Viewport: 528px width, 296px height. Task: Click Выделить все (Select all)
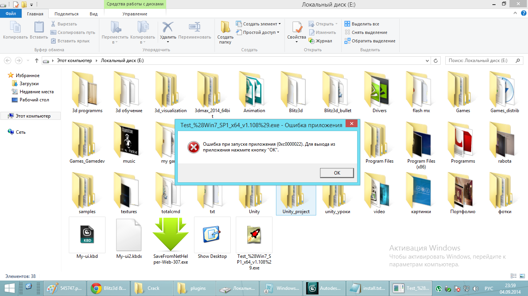365,24
